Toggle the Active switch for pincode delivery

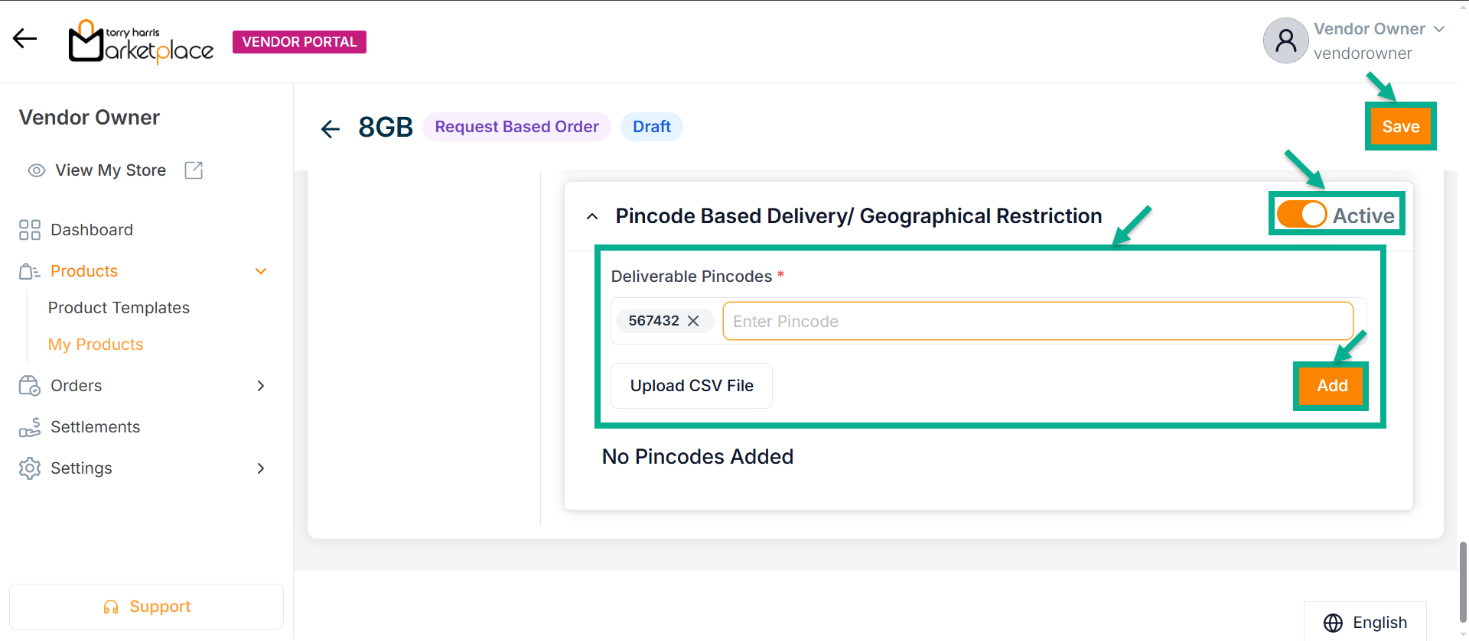pyautogui.click(x=1301, y=215)
